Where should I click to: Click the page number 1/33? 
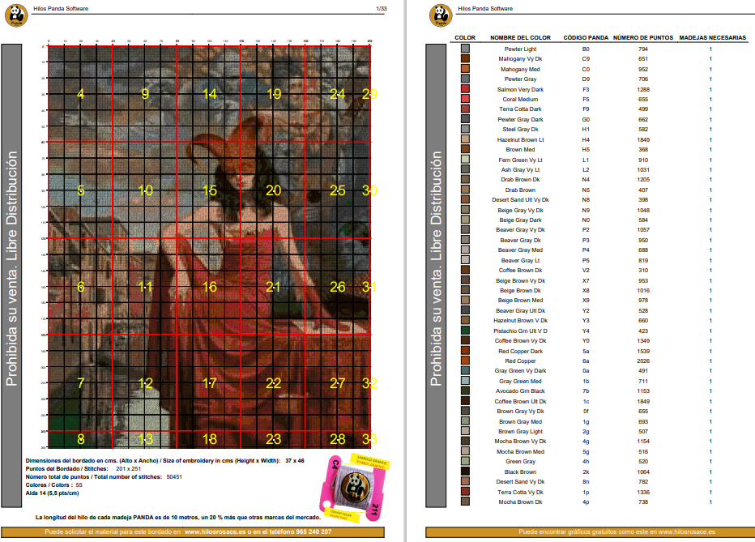pos(381,9)
